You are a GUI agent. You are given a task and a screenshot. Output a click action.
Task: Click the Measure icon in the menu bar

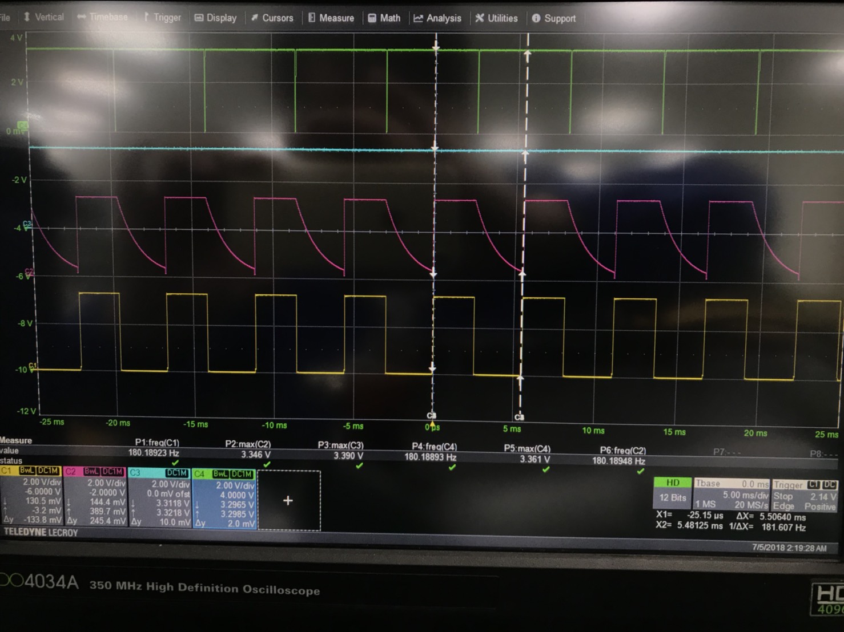(312, 18)
